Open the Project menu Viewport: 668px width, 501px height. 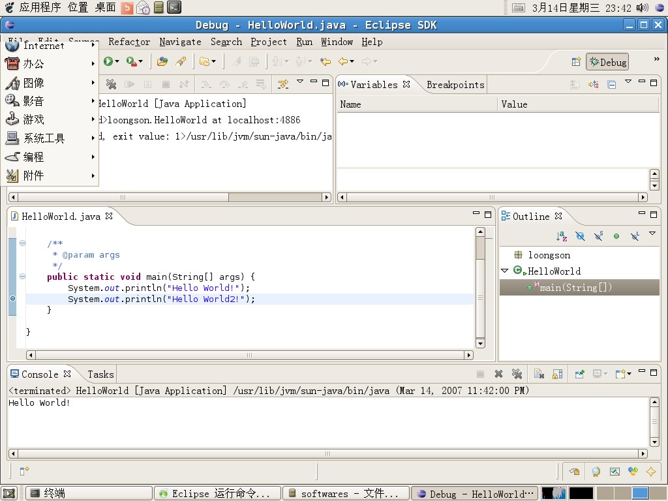click(x=268, y=42)
